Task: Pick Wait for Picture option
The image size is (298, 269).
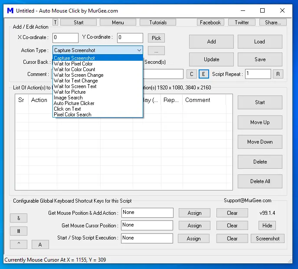Action: pos(98,92)
